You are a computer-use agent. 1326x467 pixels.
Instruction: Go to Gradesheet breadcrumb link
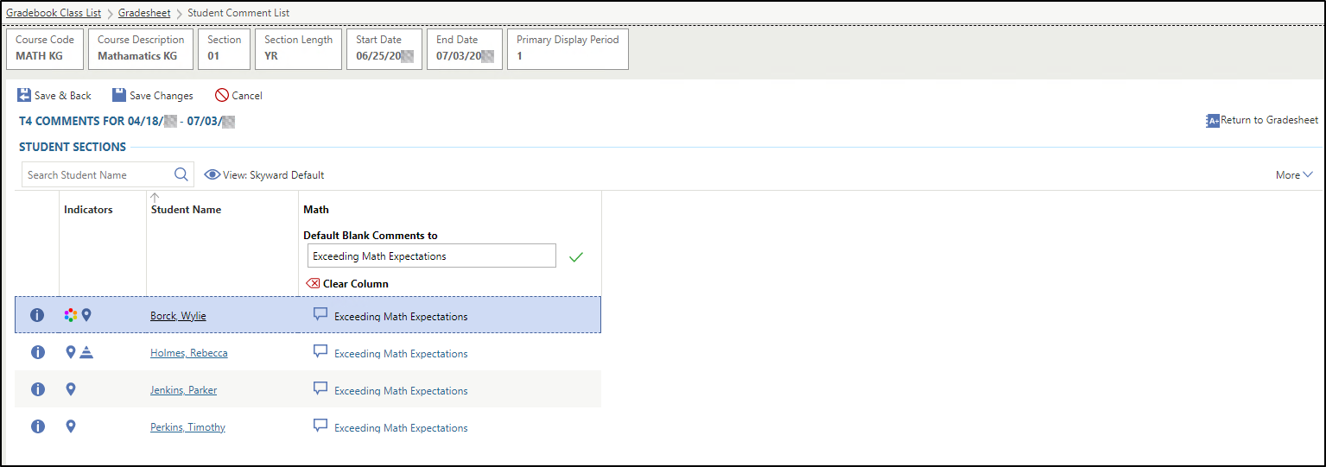(x=144, y=13)
